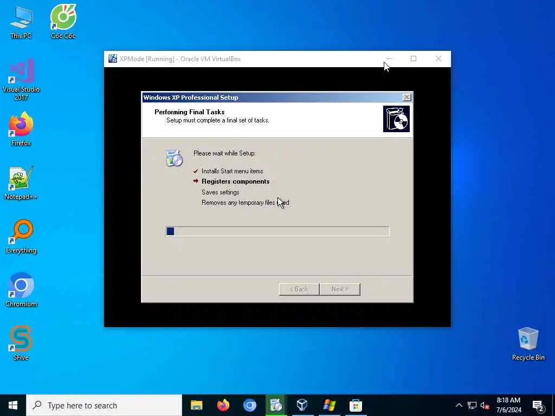Switch to the VirtualBox cube taskbar icon

click(x=302, y=405)
